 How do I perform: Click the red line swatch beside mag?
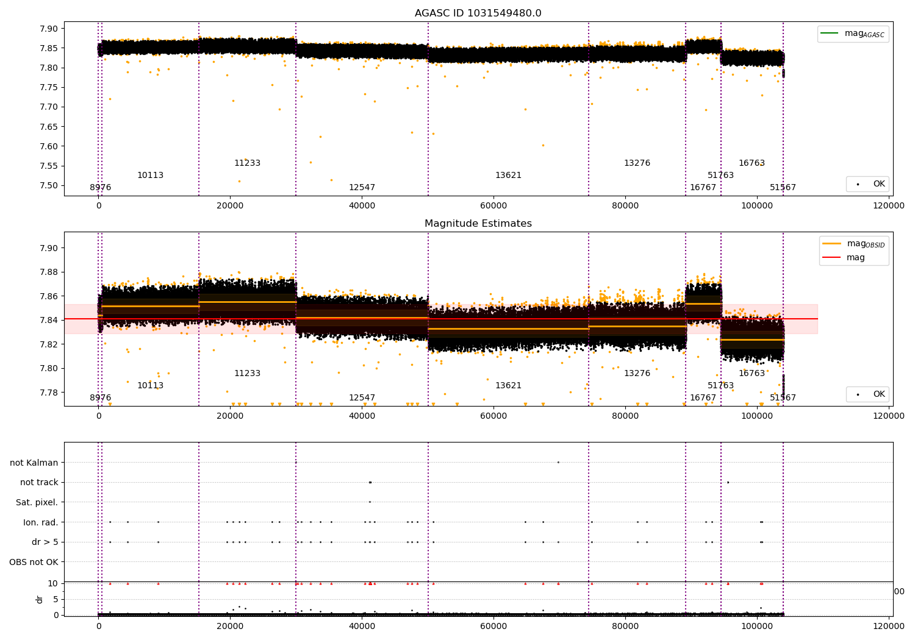(832, 257)
